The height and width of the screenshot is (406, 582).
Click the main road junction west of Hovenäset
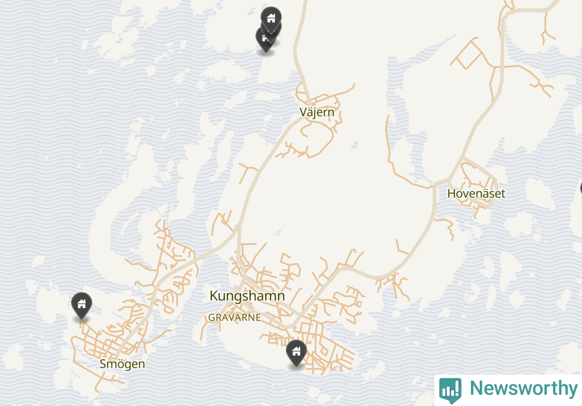pos(435,185)
